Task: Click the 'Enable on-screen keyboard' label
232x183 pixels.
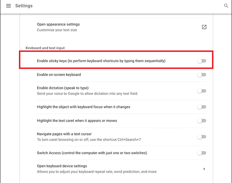Action: click(59, 75)
